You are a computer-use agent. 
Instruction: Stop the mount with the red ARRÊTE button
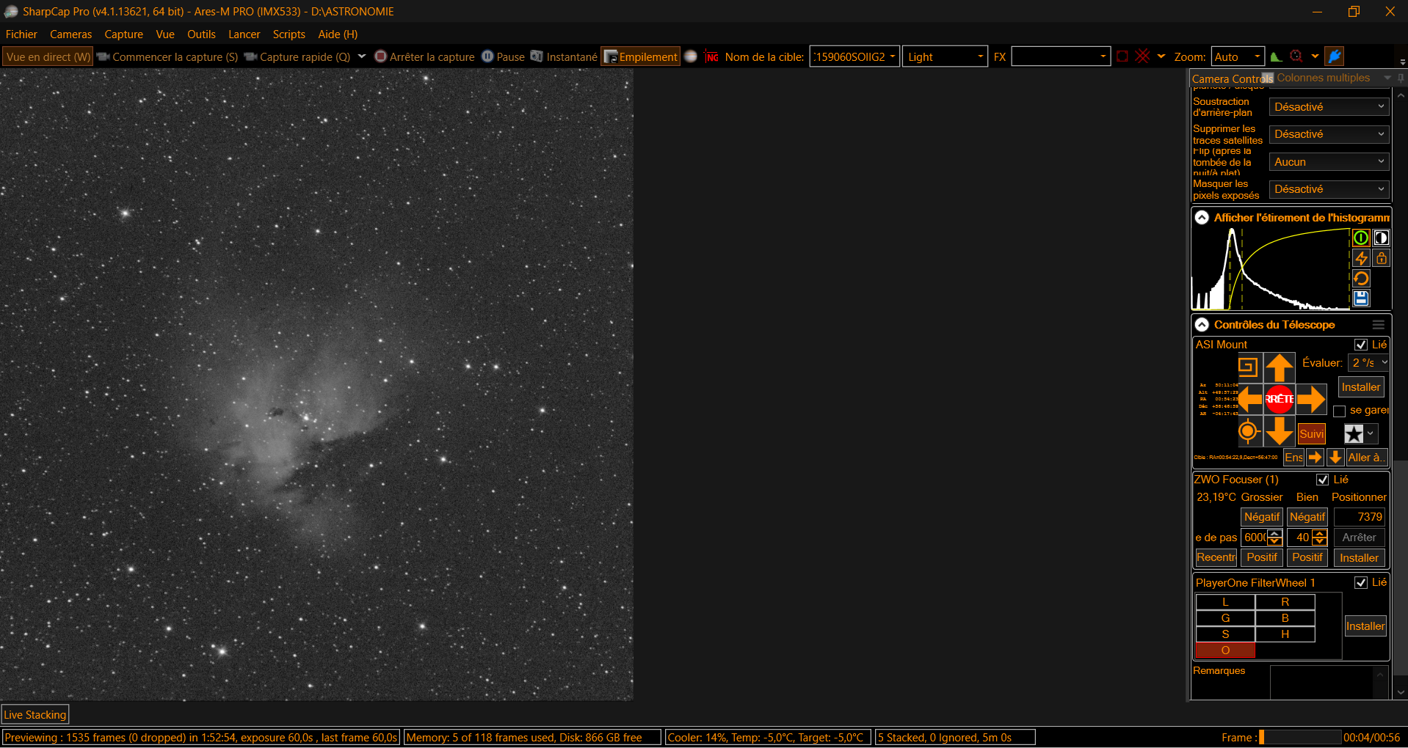click(1279, 399)
